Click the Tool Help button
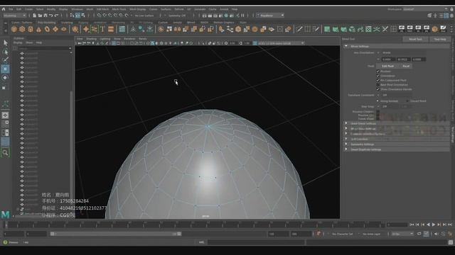 pyautogui.click(x=440, y=39)
